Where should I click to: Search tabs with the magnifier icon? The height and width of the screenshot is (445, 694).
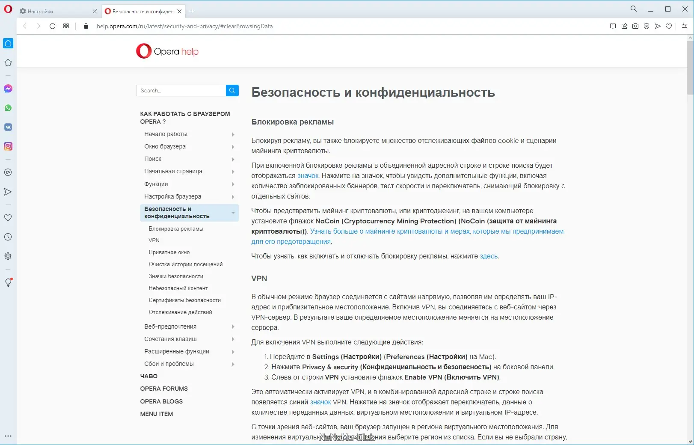634,9
